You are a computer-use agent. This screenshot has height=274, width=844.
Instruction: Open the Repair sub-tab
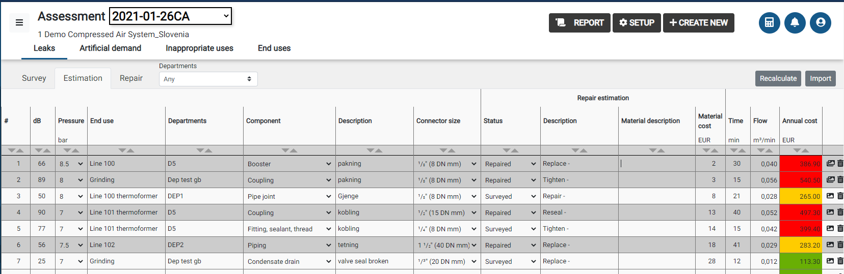tap(131, 78)
